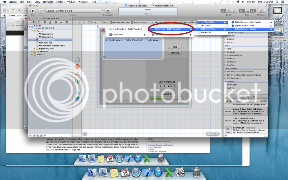
Task: Show the Symbol navigator
Action: [x=39, y=22]
